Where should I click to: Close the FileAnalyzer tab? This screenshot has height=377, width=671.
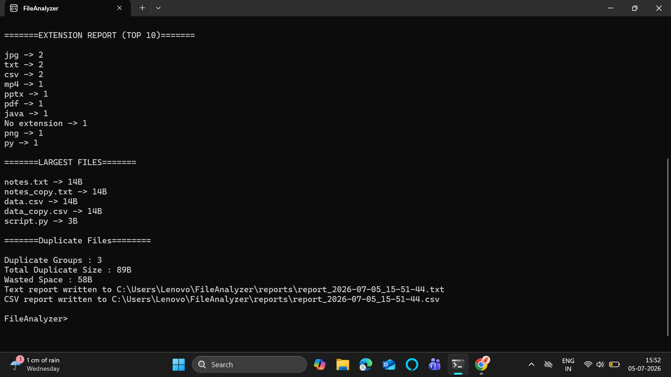click(120, 8)
